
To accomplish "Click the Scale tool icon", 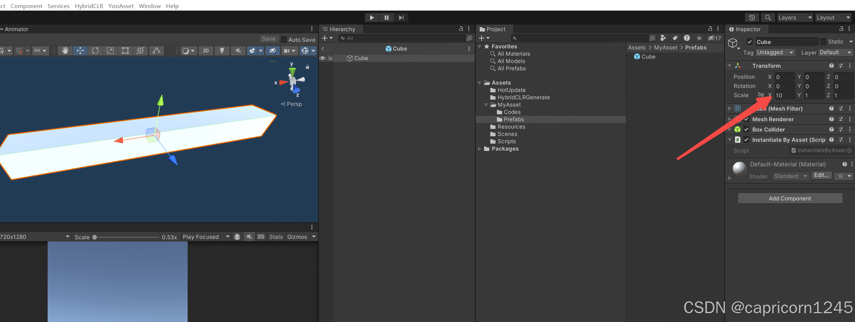I will coord(110,51).
